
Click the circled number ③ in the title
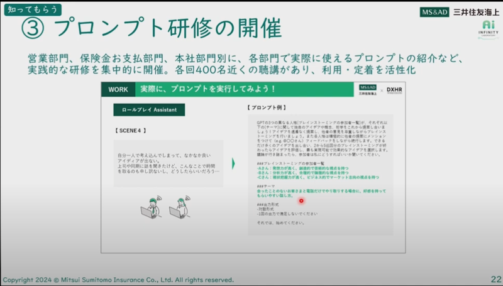33,28
